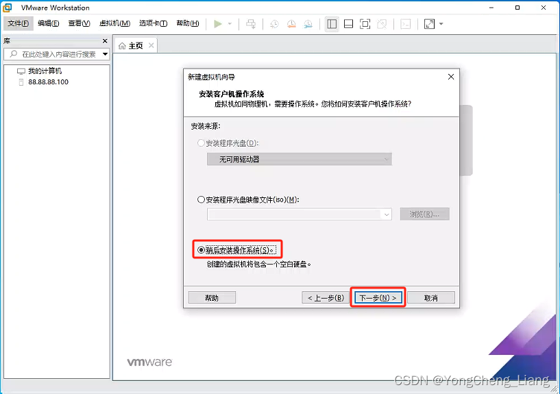Expand the library search filter dropdown

105,54
